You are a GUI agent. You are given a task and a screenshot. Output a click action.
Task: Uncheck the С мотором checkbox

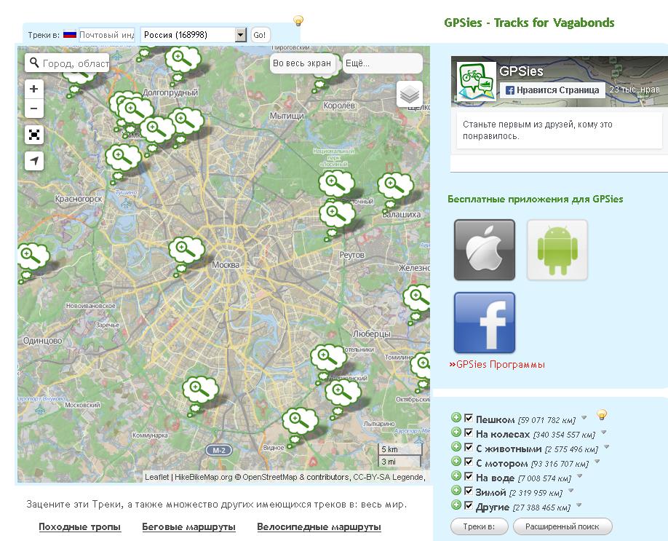469,462
